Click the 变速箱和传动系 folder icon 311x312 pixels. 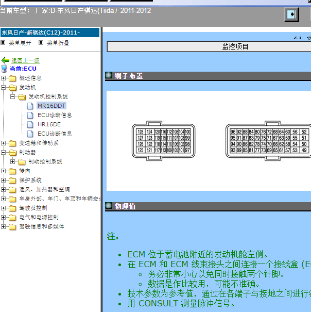pyautogui.click(x=12, y=143)
